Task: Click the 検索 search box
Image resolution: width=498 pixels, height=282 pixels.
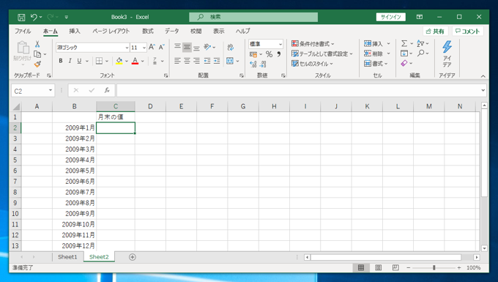Action: pos(253,17)
